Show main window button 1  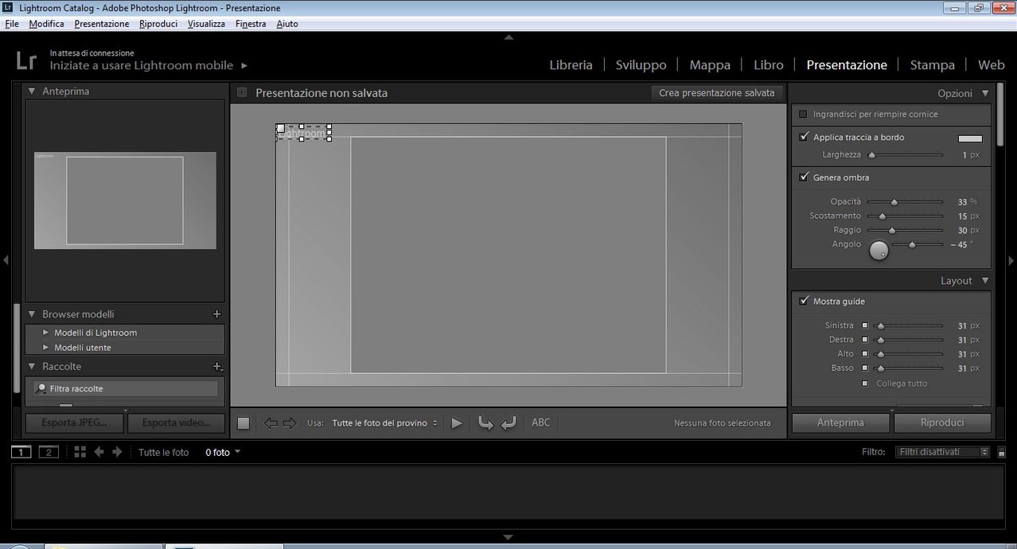coord(21,452)
